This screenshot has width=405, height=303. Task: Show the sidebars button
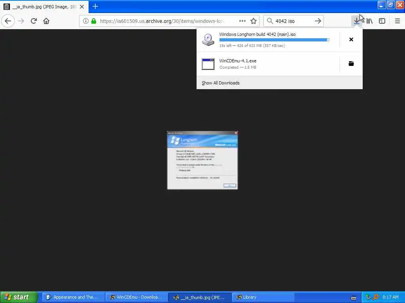pos(382,21)
